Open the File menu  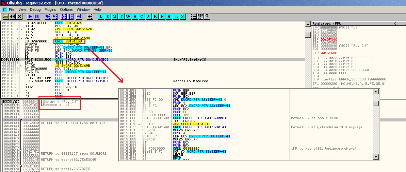coord(12,9)
